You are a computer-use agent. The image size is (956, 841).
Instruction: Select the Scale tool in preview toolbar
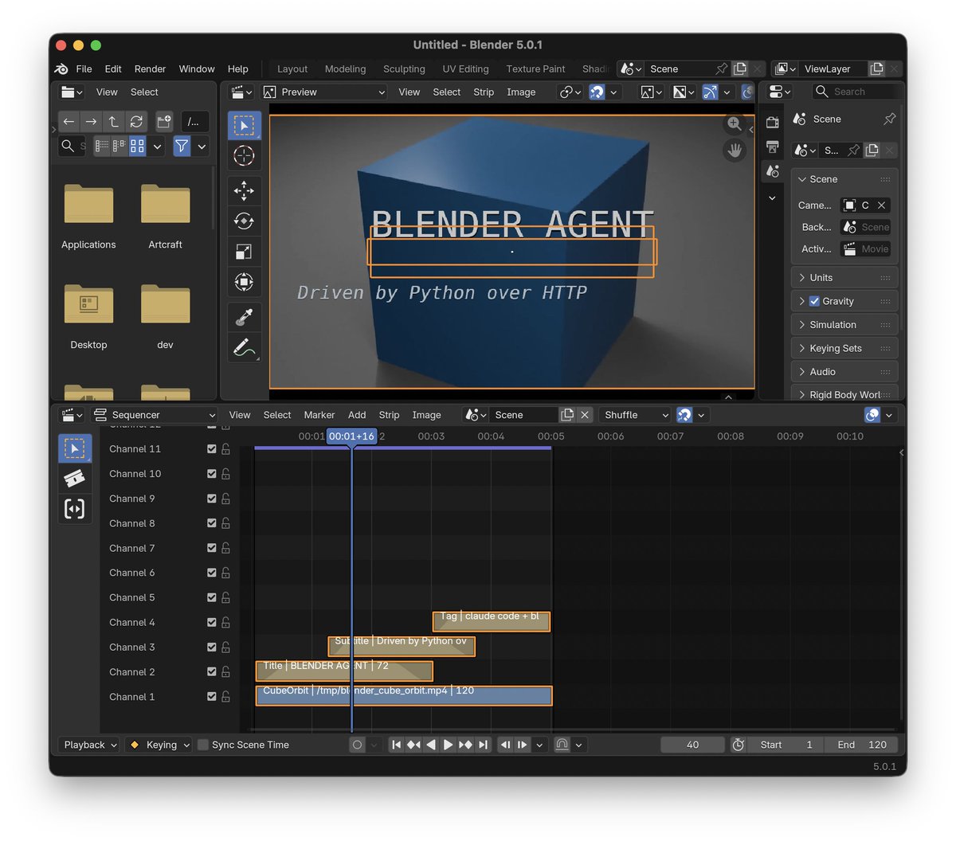click(244, 252)
